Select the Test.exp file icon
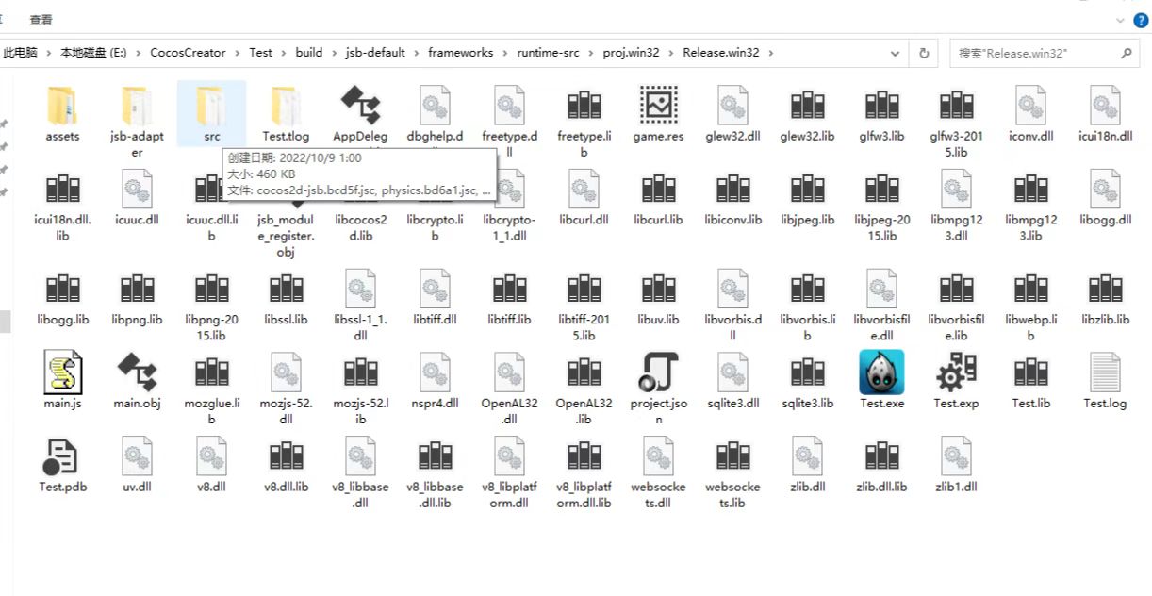 (957, 381)
